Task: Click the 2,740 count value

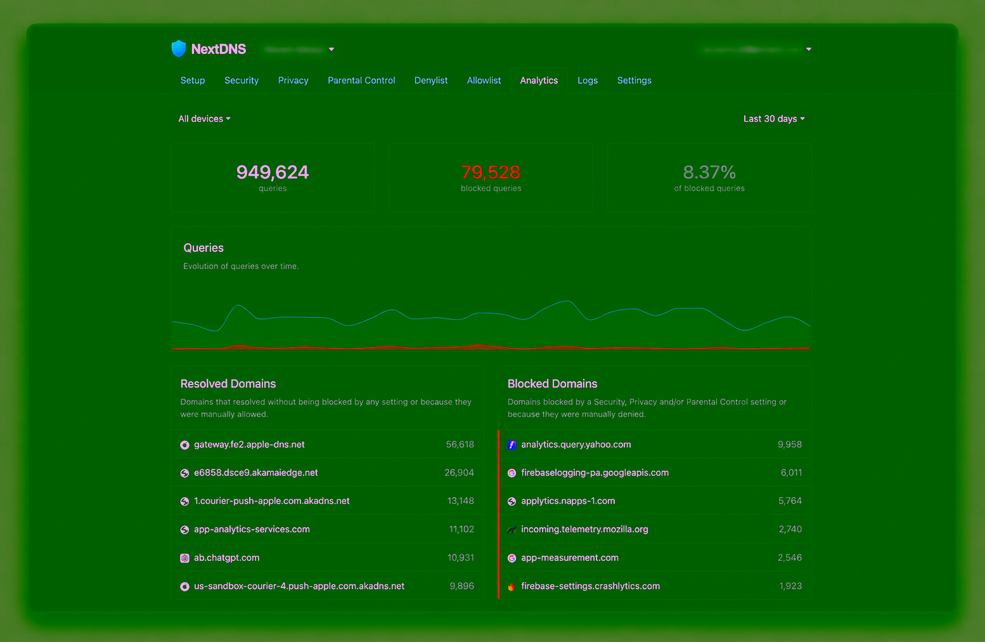Action: [x=790, y=529]
